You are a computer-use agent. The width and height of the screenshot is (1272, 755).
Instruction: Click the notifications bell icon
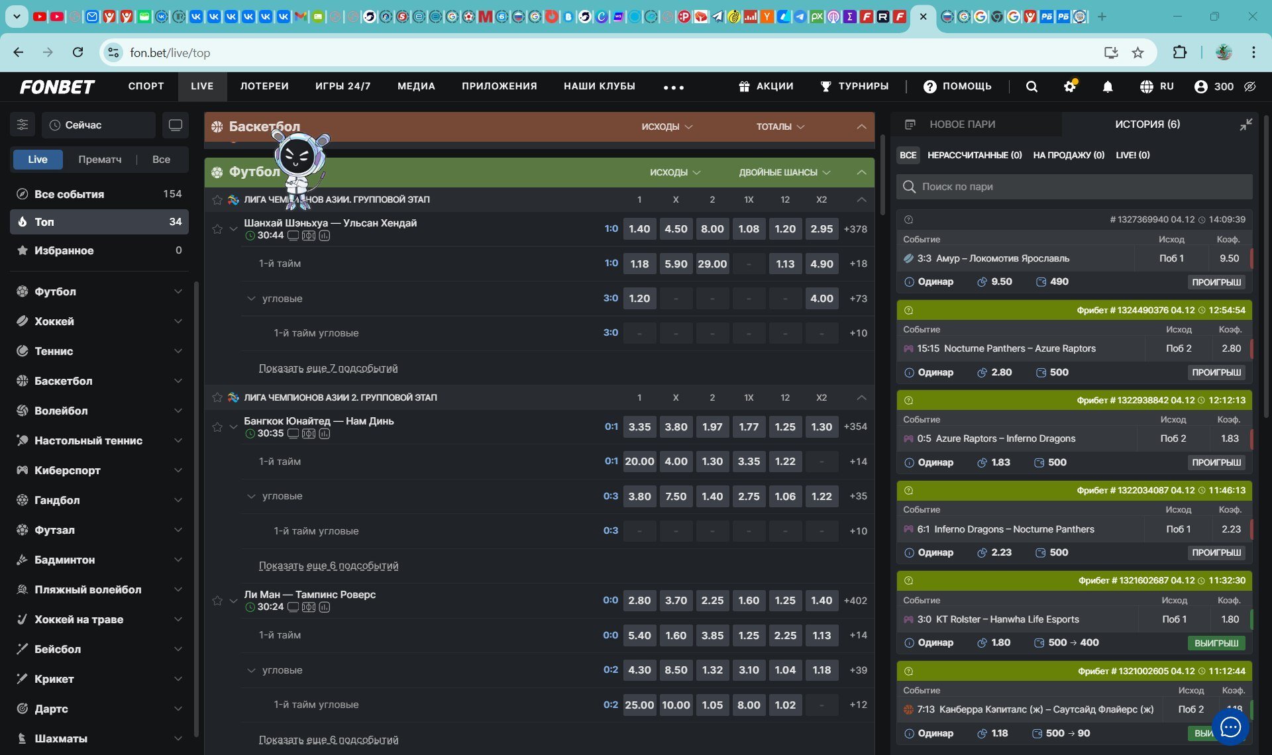(x=1107, y=87)
